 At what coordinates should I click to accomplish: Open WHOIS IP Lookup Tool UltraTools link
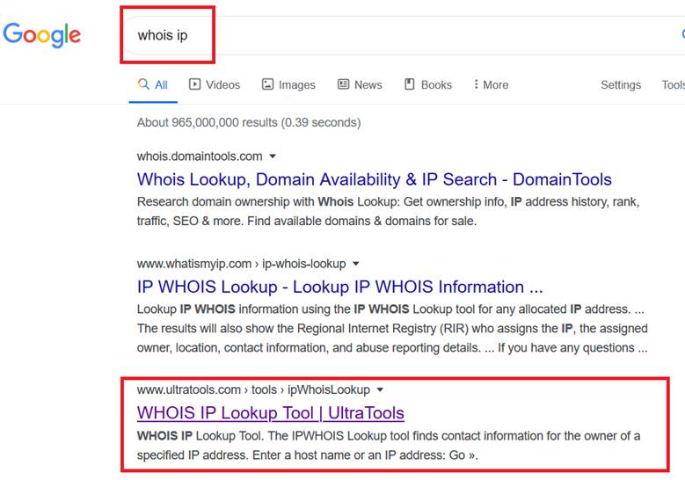pyautogui.click(x=270, y=412)
